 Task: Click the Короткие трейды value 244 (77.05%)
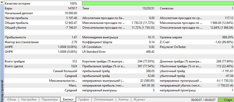146,61
